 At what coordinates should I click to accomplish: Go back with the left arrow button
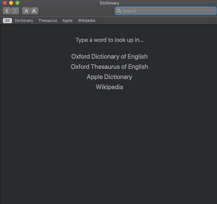point(7,11)
